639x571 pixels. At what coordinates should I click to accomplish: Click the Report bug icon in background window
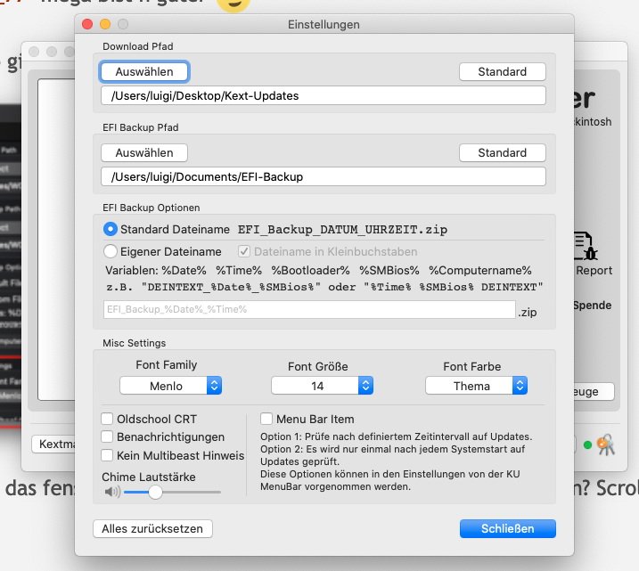586,246
